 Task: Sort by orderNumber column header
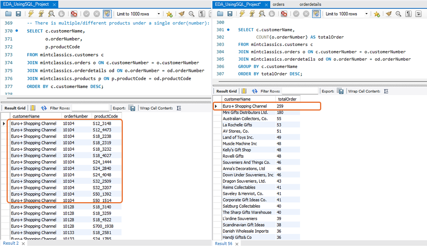coord(76,116)
